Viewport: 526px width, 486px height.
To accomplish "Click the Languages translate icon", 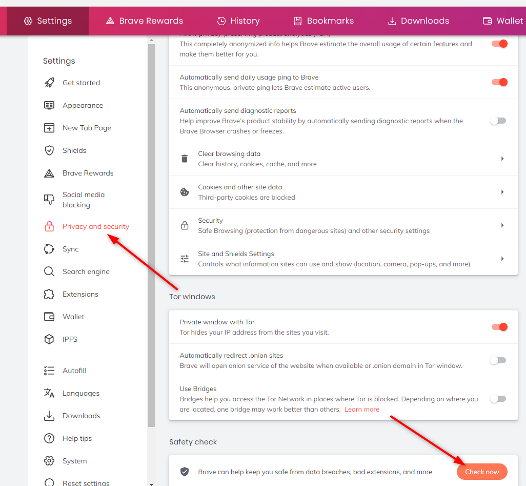I will coord(49,393).
